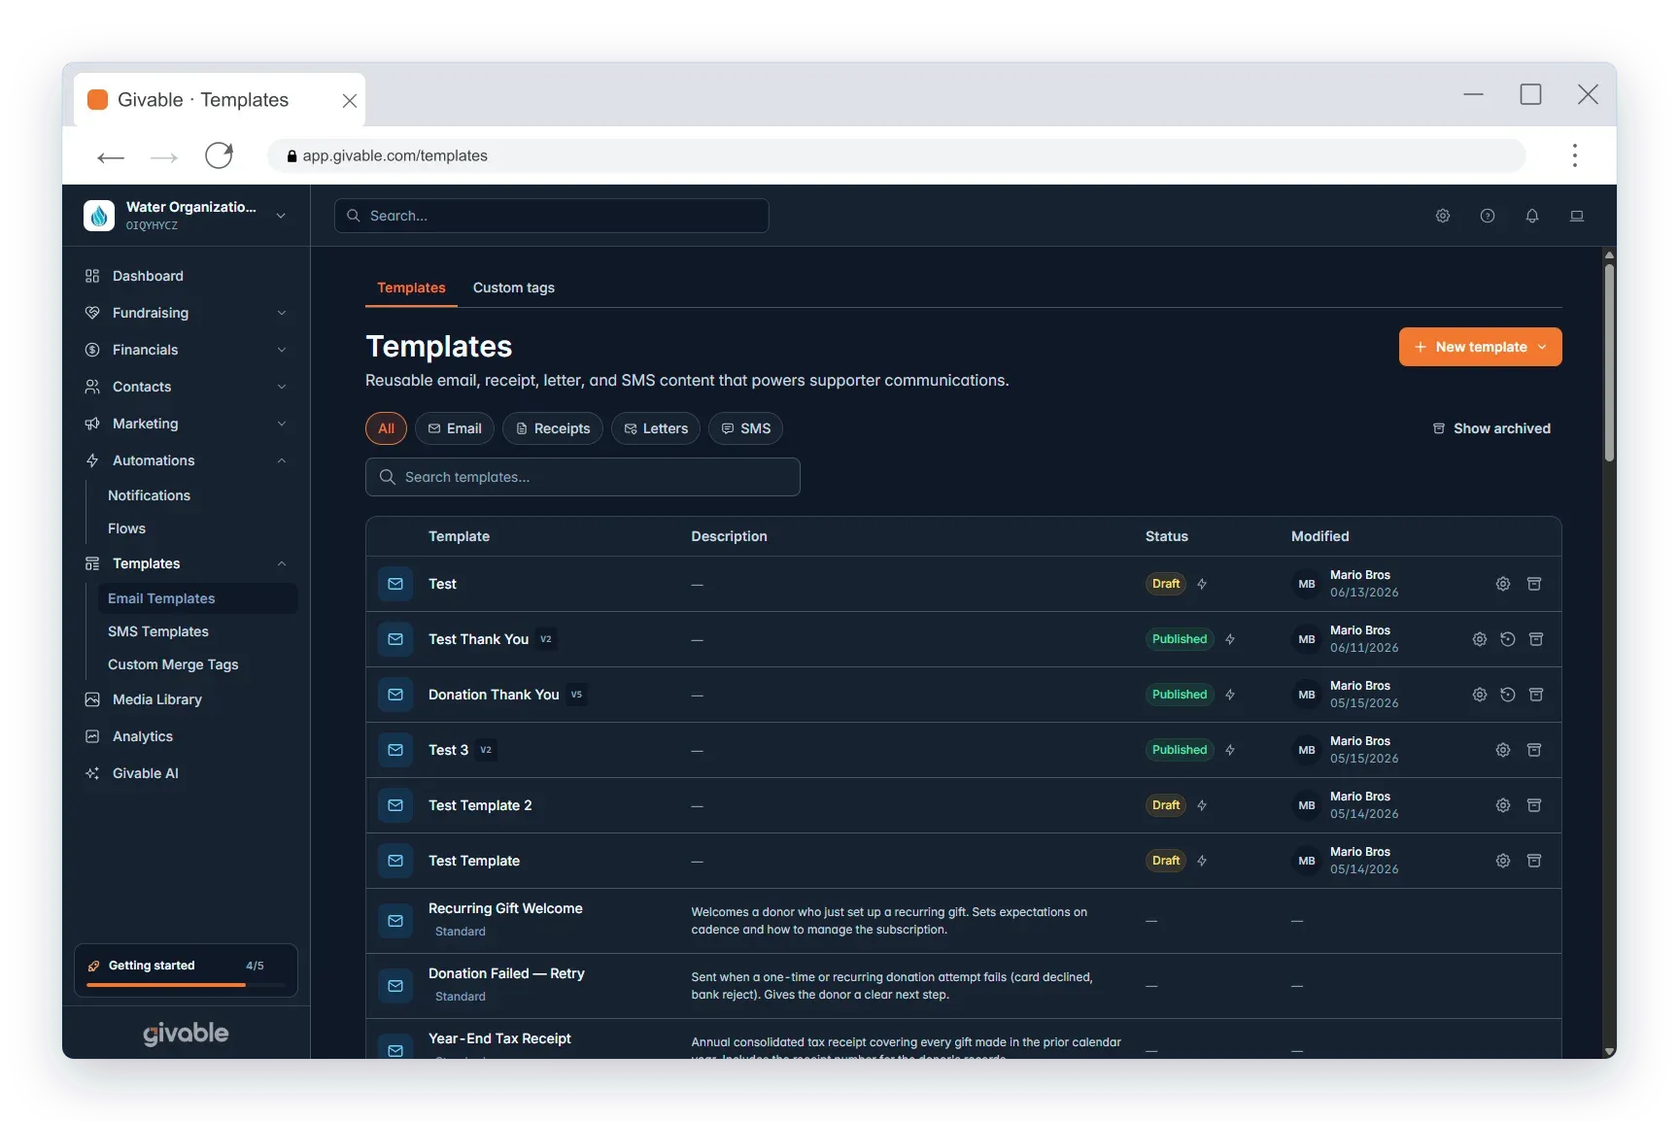Click the browser address bar

897,155
